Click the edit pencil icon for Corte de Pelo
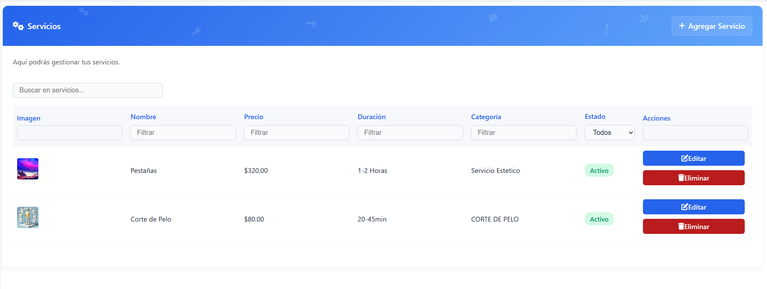The width and height of the screenshot is (767, 289). click(x=684, y=207)
